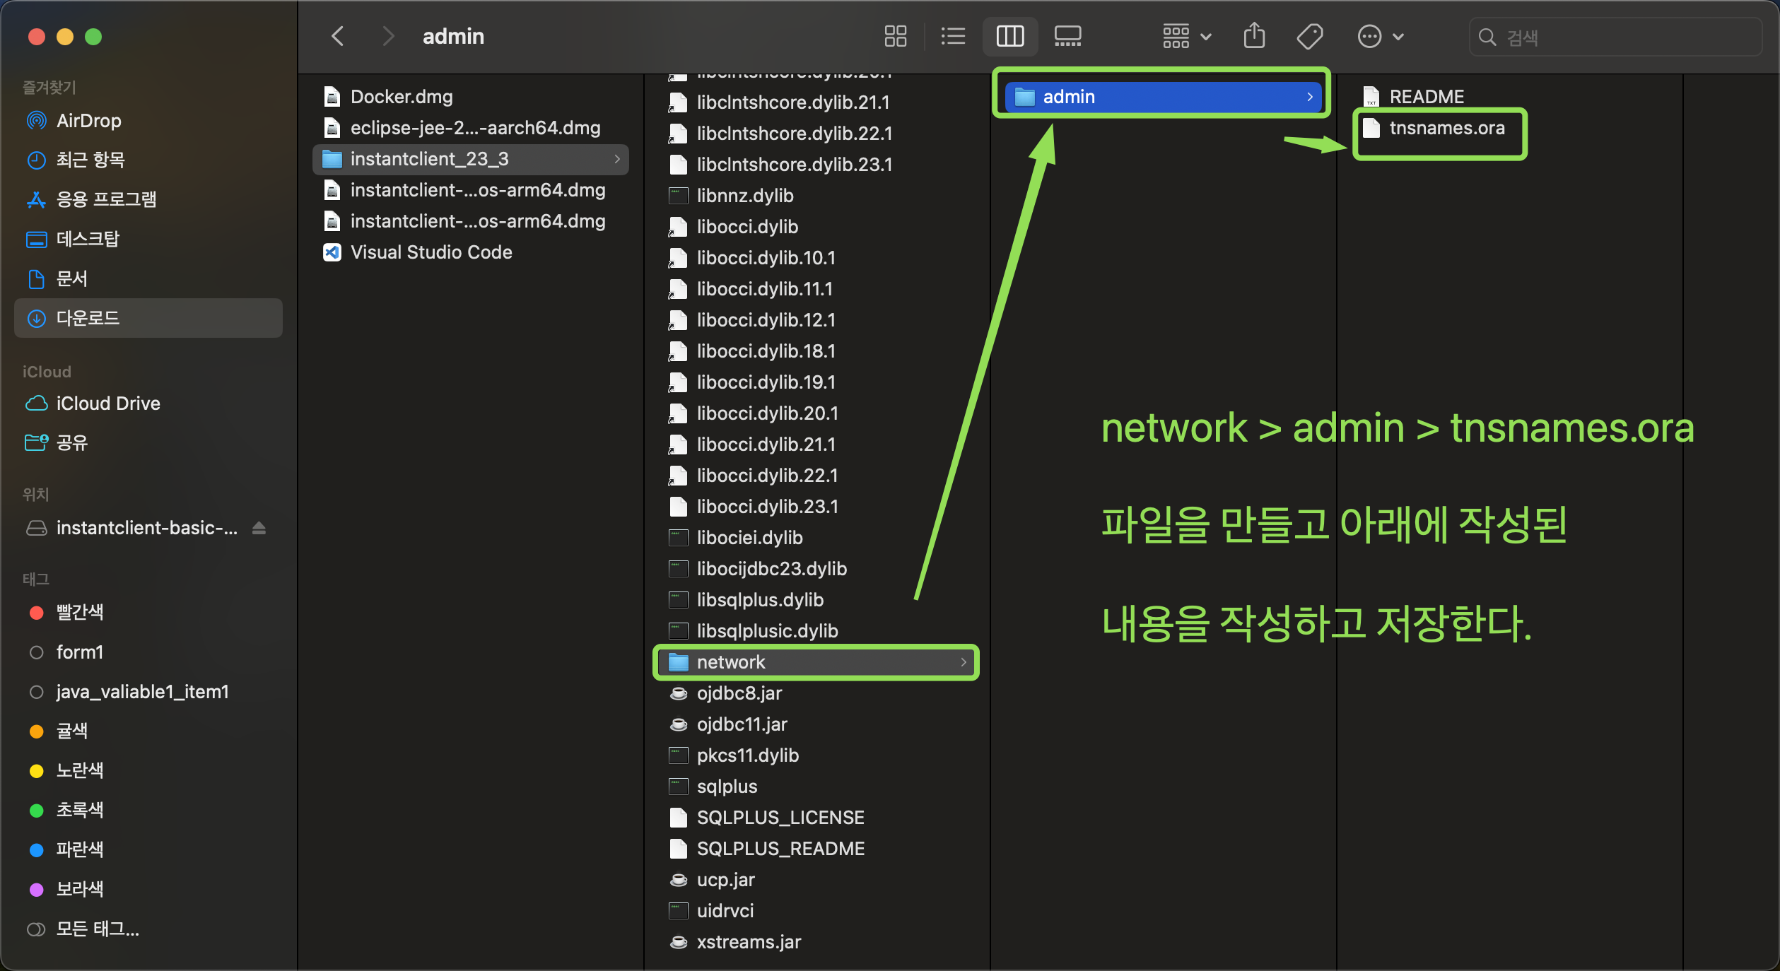Switch to icon grid view
Image resolution: width=1780 pixels, height=971 pixels.
click(x=895, y=36)
